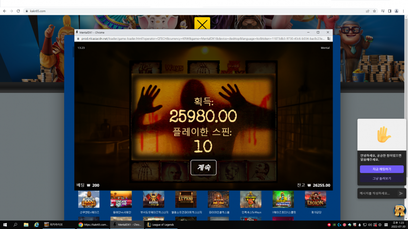Open East Coast vs West Coast thumbnail
The width and height of the screenshot is (408, 229).
[121, 199]
